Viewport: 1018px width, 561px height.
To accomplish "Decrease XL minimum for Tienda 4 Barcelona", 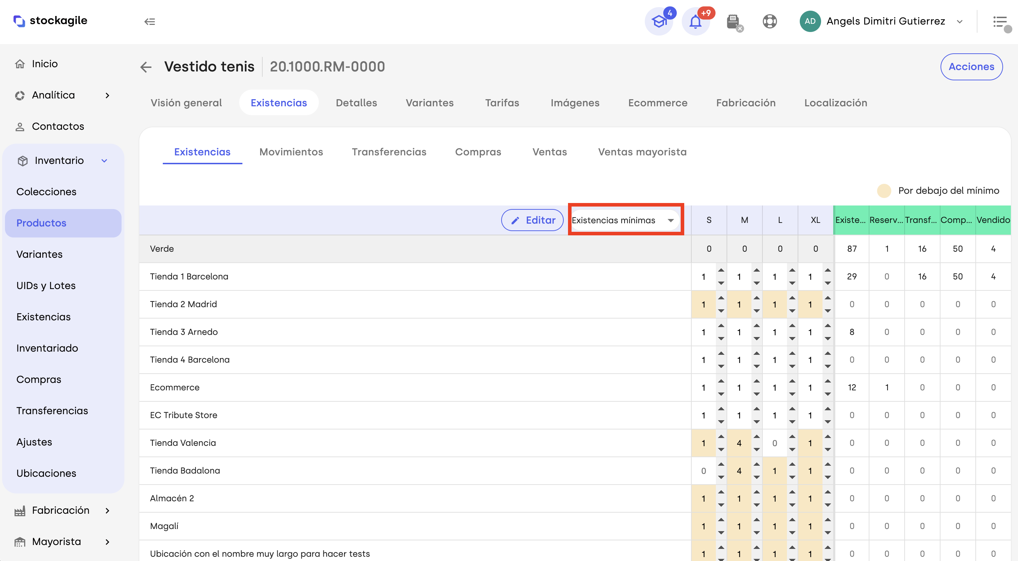I will 827,366.
